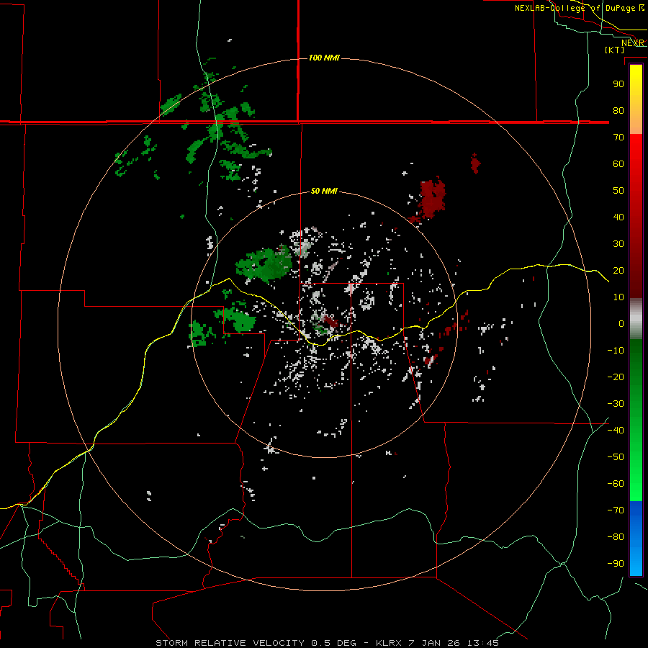
Task: Pick the bright red segment of the color bar
Action: tap(636, 166)
